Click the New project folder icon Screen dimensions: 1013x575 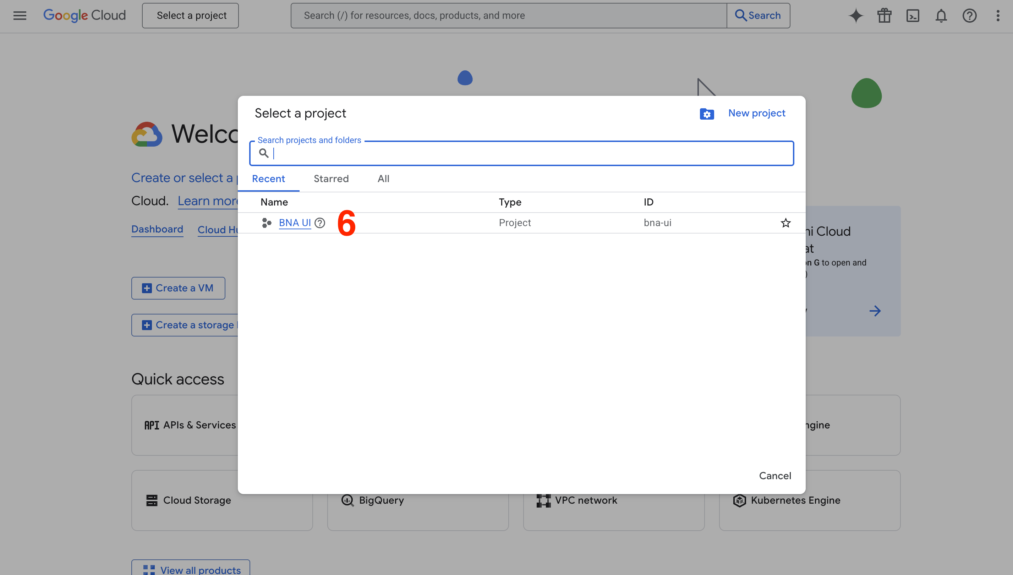(707, 114)
